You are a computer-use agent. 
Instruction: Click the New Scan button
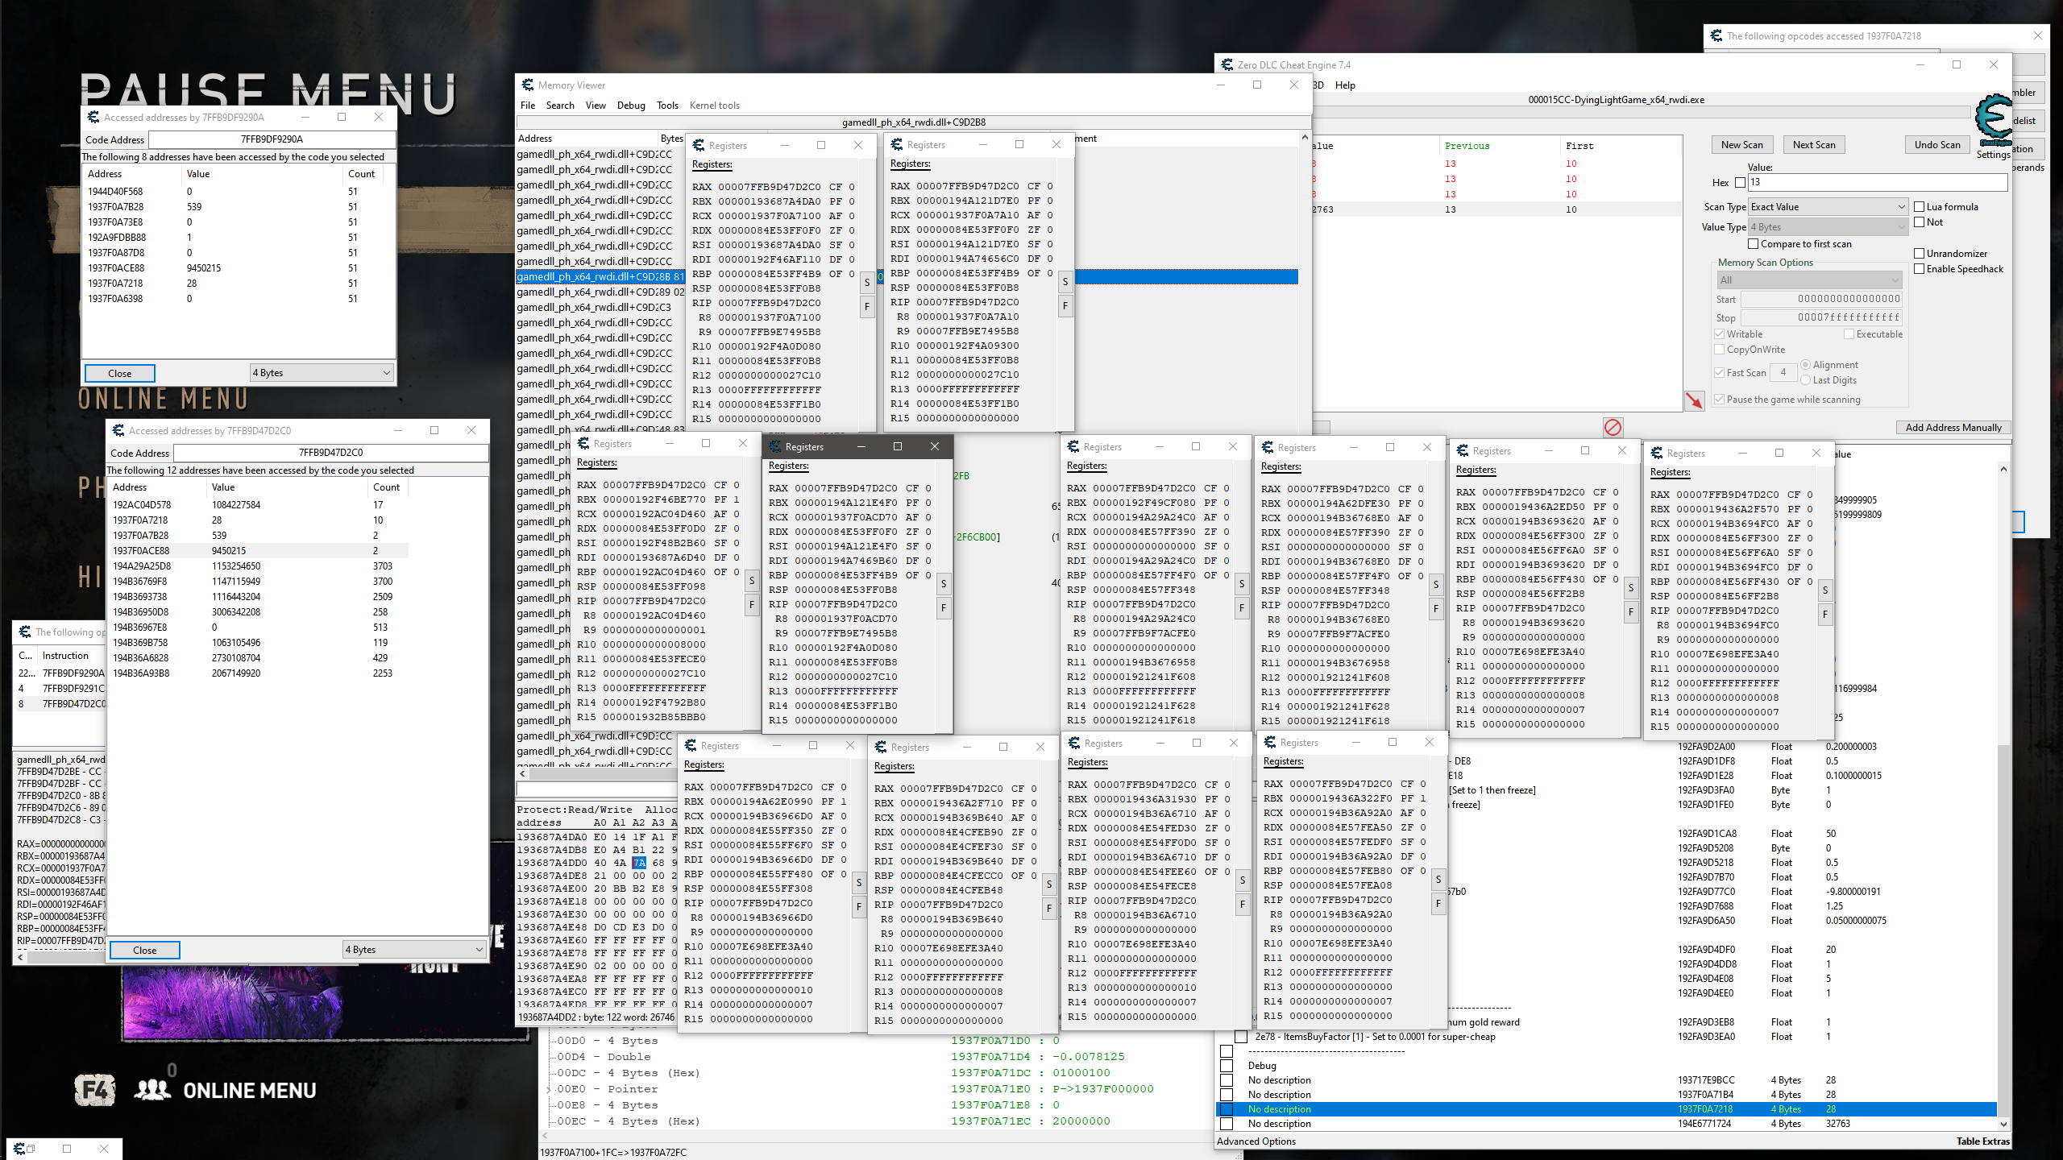click(1741, 145)
